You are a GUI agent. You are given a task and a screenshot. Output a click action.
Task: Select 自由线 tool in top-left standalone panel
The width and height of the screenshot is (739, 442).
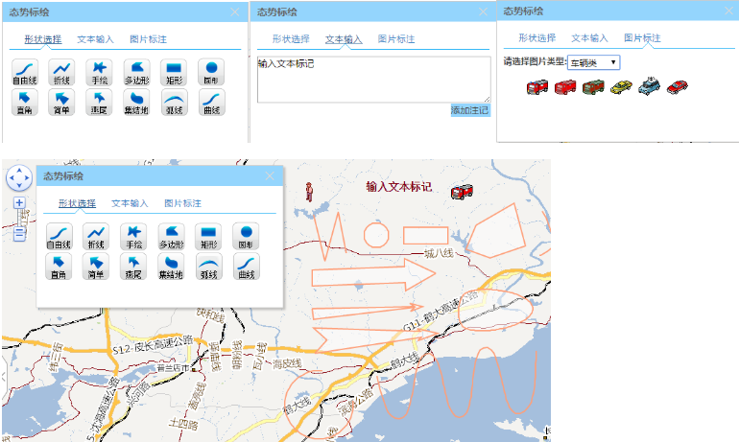[25, 72]
